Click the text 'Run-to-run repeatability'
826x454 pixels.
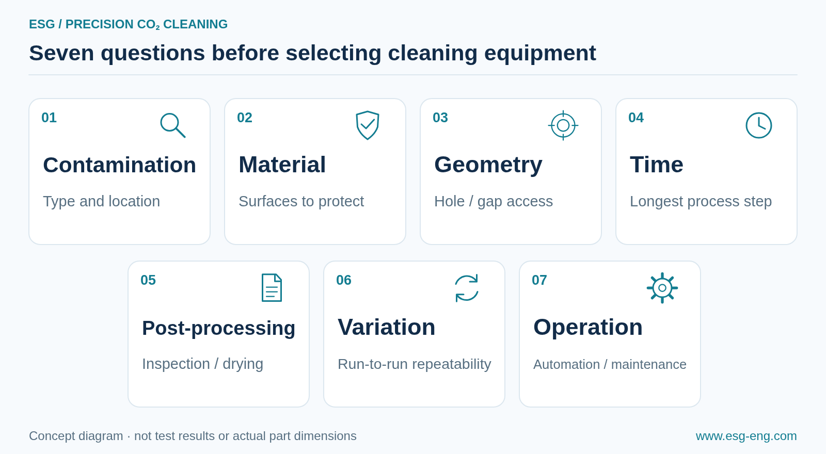[x=415, y=364]
